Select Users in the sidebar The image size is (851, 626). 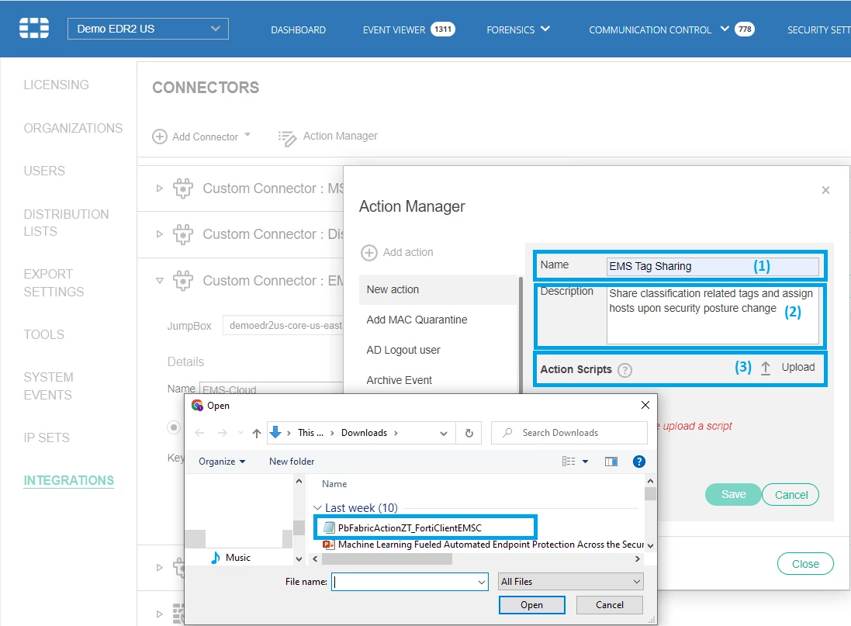coord(44,171)
